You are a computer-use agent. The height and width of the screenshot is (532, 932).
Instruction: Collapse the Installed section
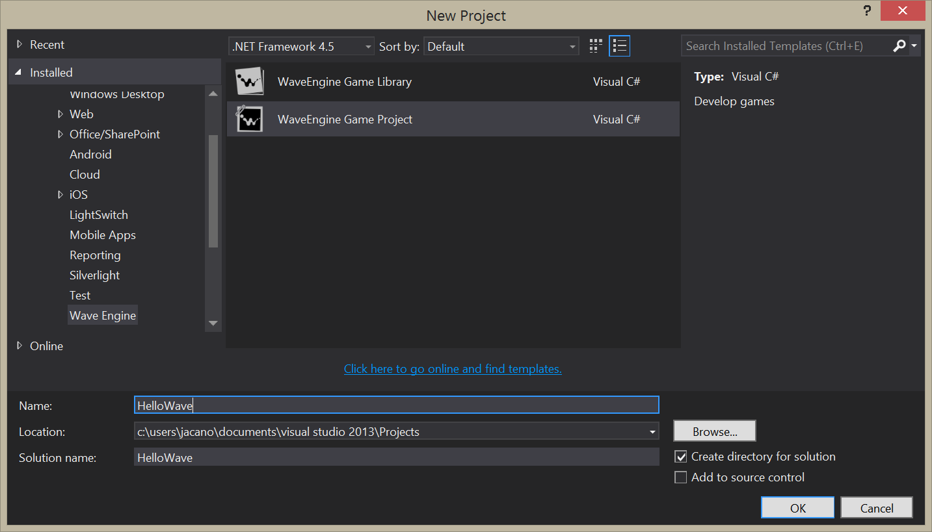click(x=20, y=72)
